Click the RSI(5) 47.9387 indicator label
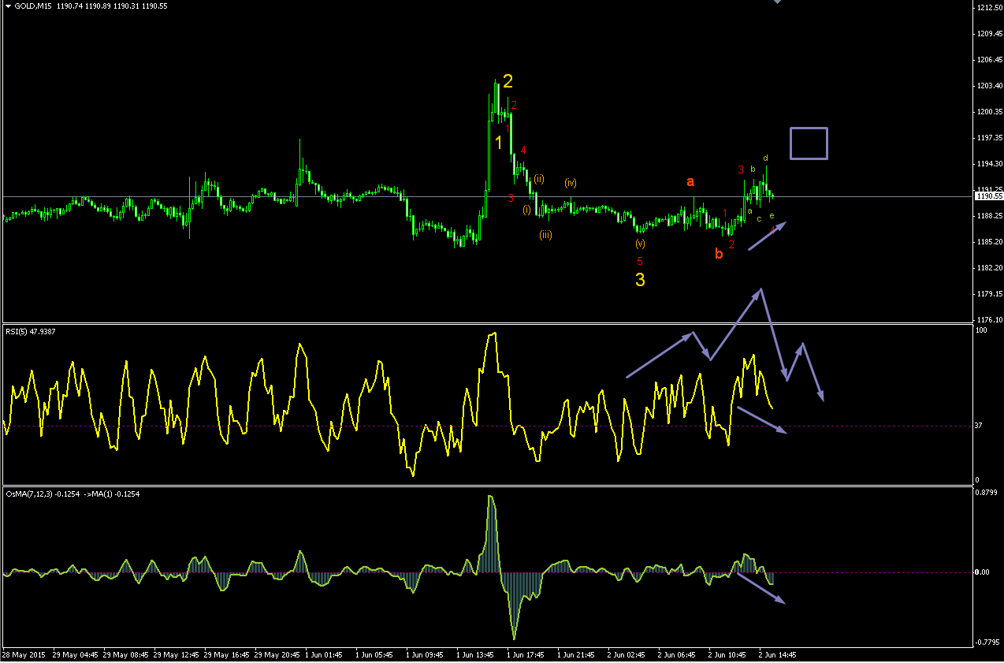Image resolution: width=1004 pixels, height=663 pixels. [x=32, y=331]
